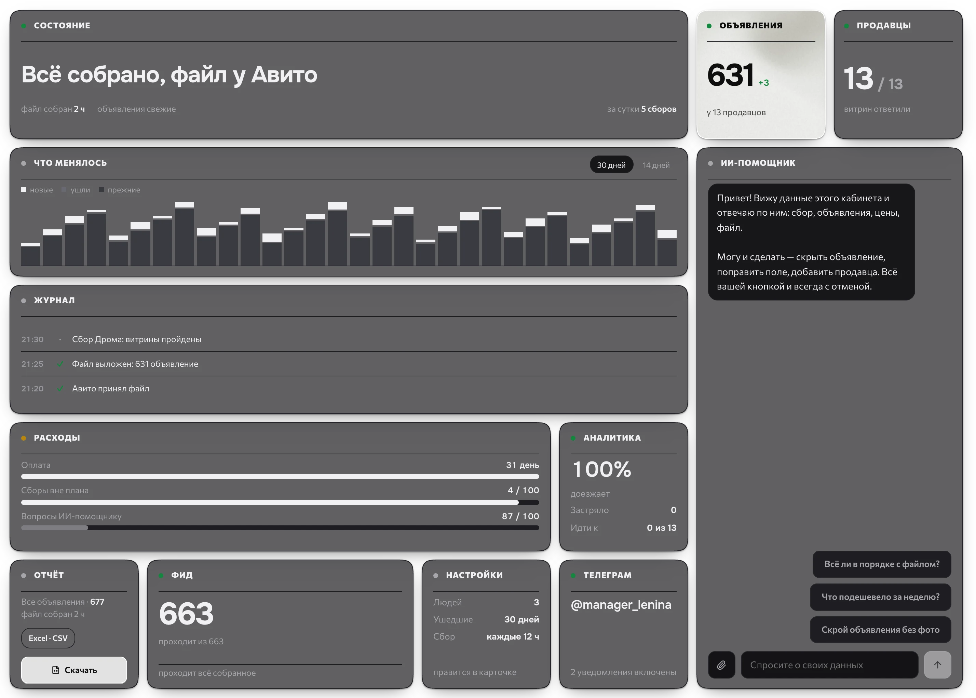Open the НАСТРОЙКИ card
This screenshot has height=698, width=976.
486,624
